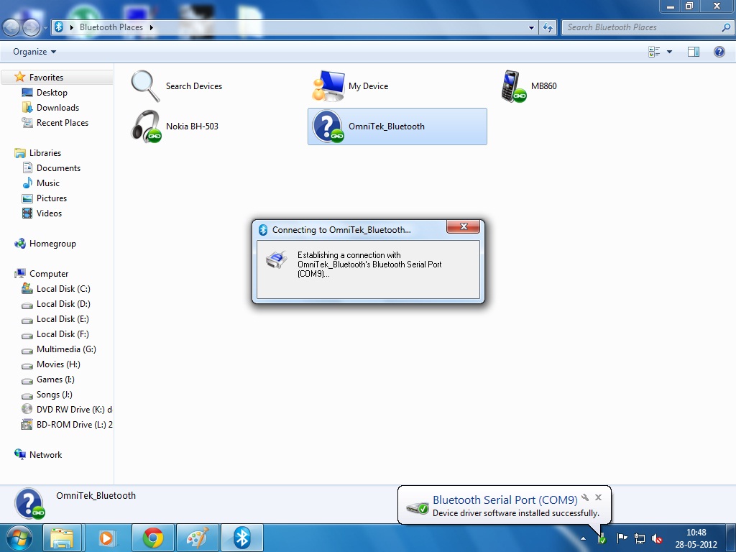Dismiss the Bluetooth Serial Port notification balloon
Screen dimensions: 736x552
(x=598, y=497)
